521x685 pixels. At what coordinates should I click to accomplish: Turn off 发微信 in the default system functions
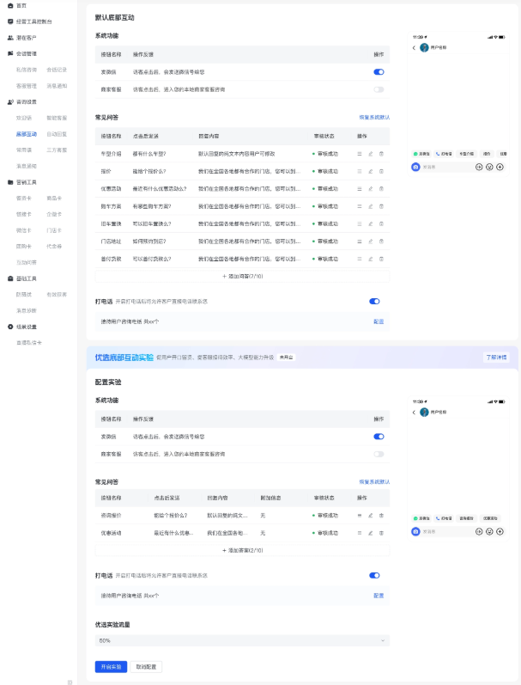tap(379, 72)
